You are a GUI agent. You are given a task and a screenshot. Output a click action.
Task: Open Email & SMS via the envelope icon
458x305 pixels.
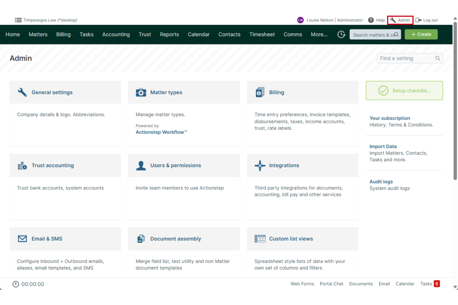(22, 239)
